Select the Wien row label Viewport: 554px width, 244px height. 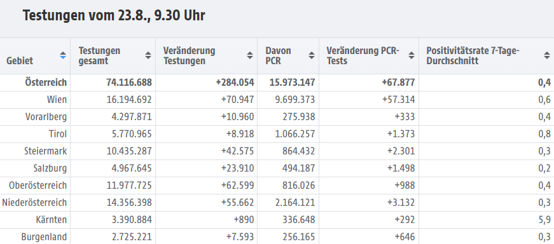57,100
